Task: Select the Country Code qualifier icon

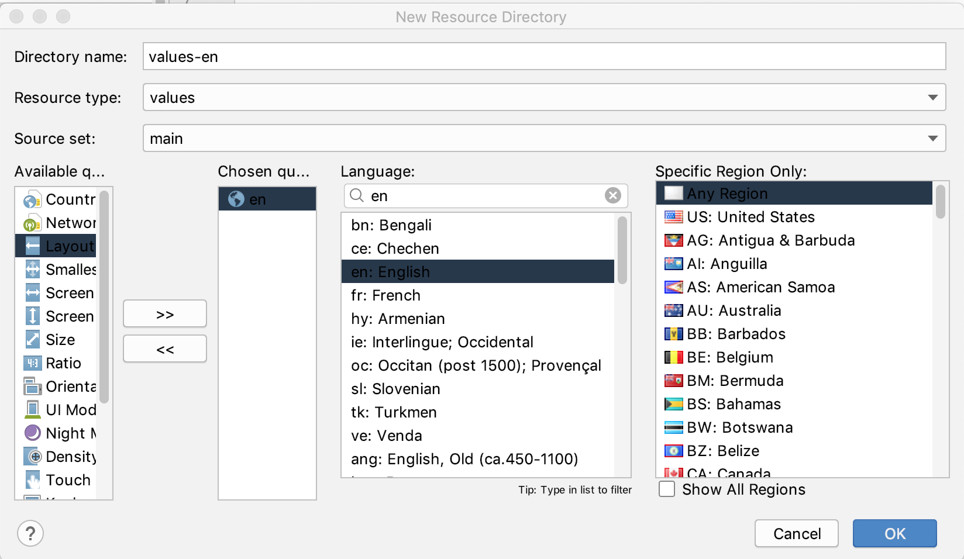Action: pyautogui.click(x=33, y=199)
